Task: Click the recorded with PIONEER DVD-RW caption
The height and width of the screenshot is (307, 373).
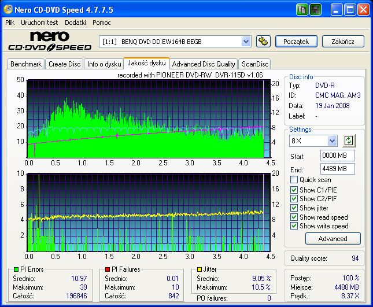Action: [x=190, y=75]
